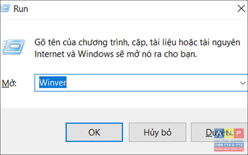Click the highlighted Winver text

point(53,82)
